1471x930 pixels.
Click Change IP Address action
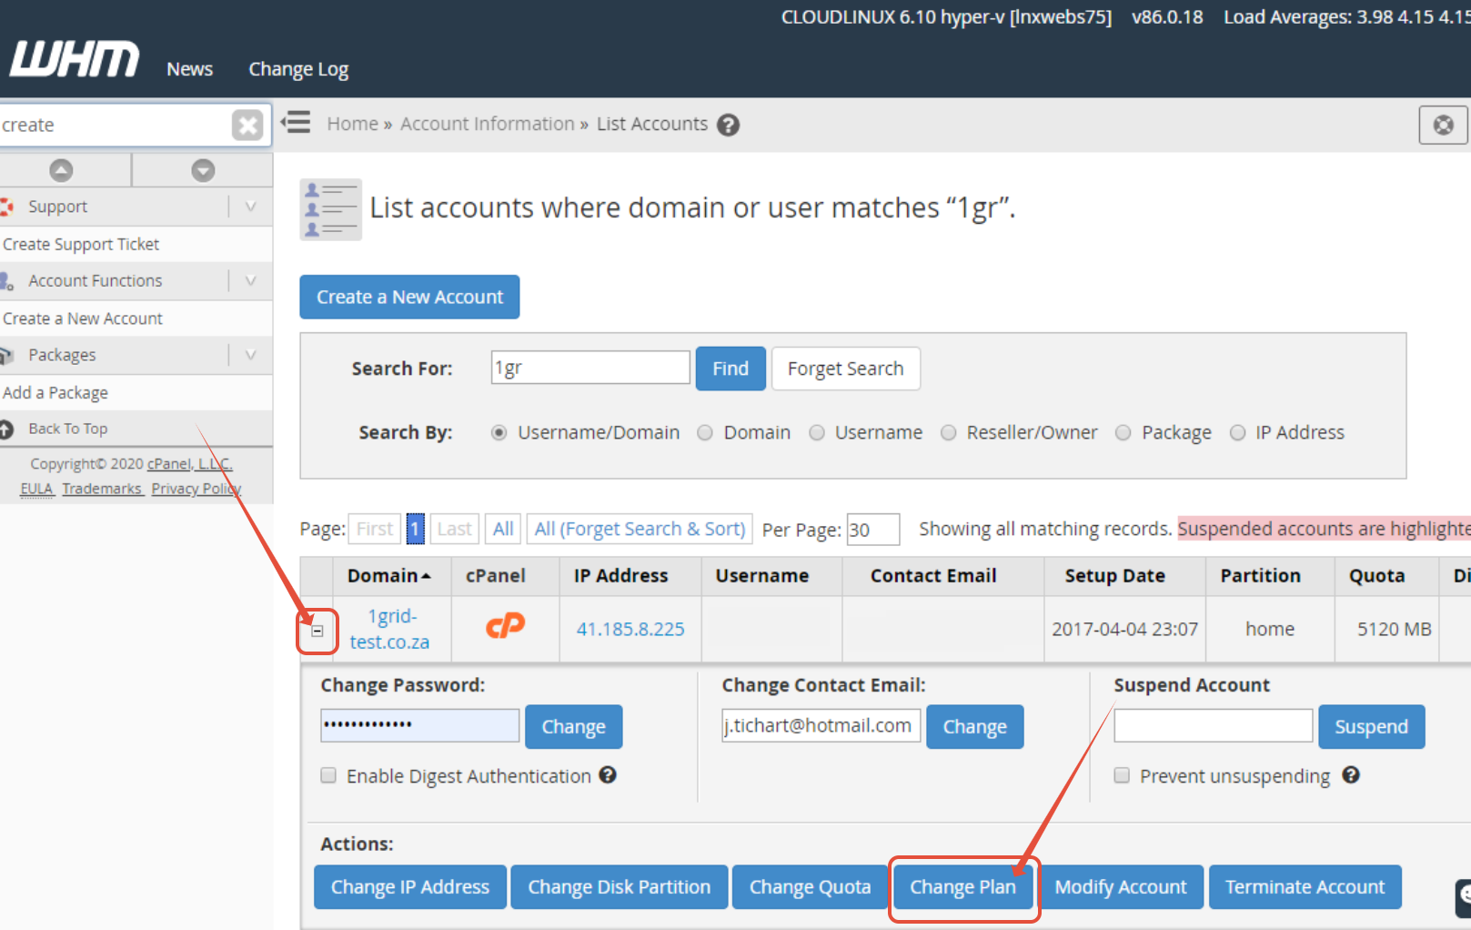click(410, 887)
